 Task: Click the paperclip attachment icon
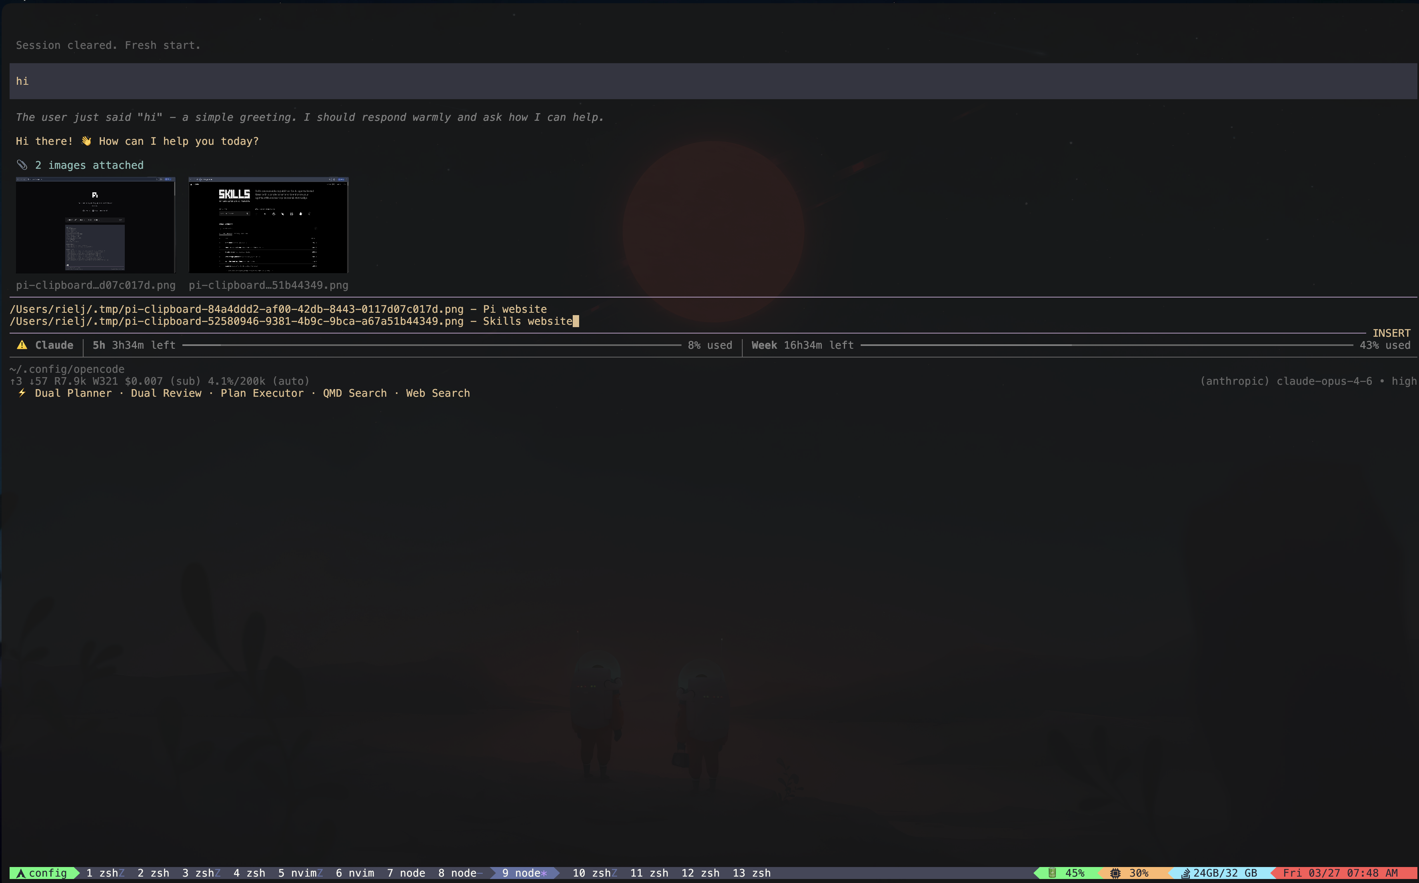pos(22,165)
